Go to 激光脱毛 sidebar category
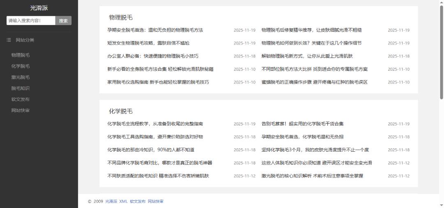This screenshot has width=444, height=208. point(21,77)
